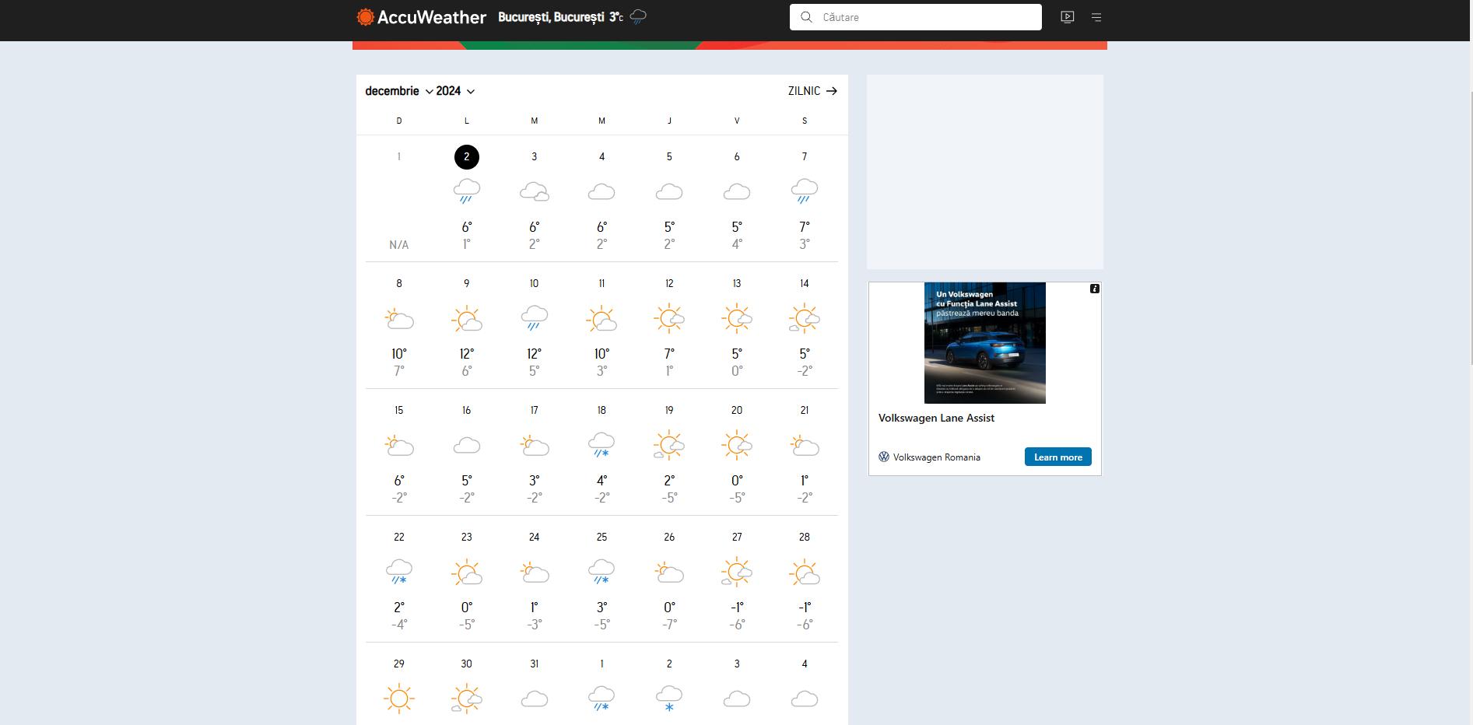Click the ad info icon on Volkswagen ad
This screenshot has height=725, width=1473.
1094,289
